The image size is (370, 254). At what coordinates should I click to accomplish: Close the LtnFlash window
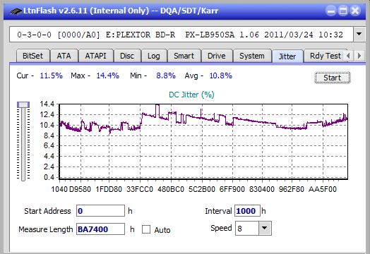[x=355, y=11]
